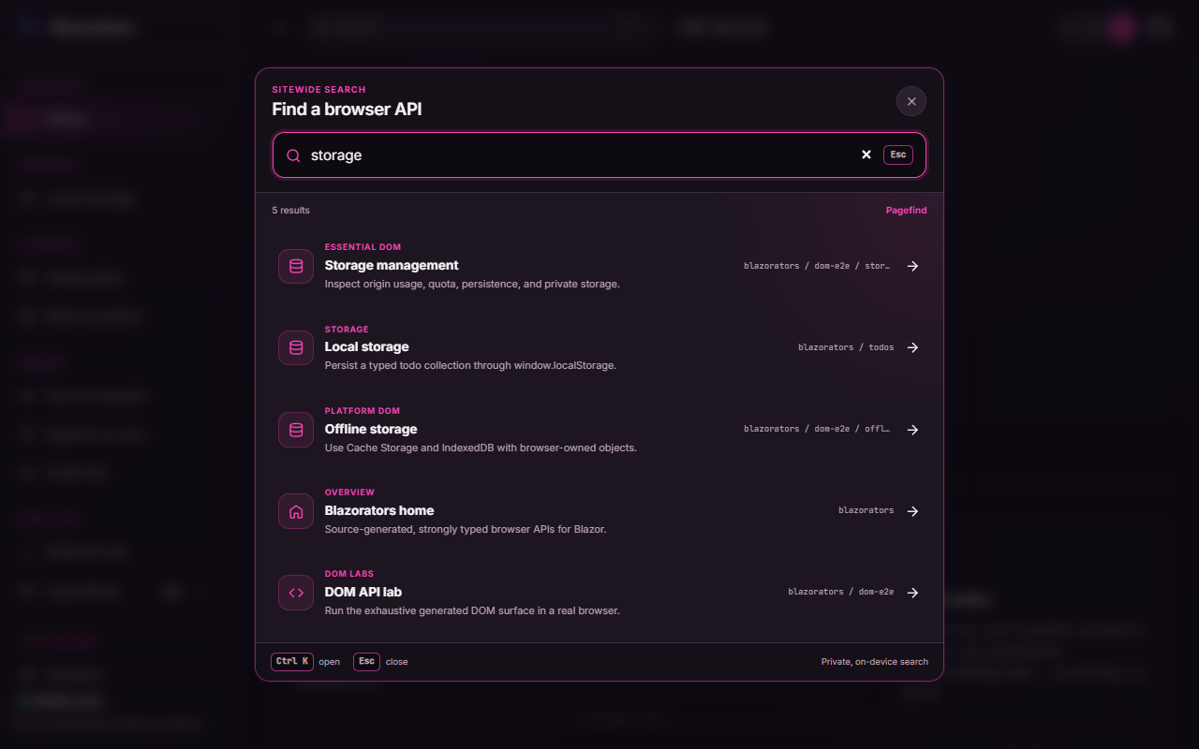Click the database icon beside Offline storage
The width and height of the screenshot is (1199, 749).
tap(296, 430)
